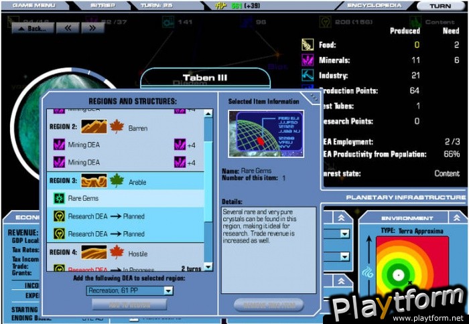Select first Mining DEA icon in Region 2
Screen dimensions: 469x324
pos(59,145)
